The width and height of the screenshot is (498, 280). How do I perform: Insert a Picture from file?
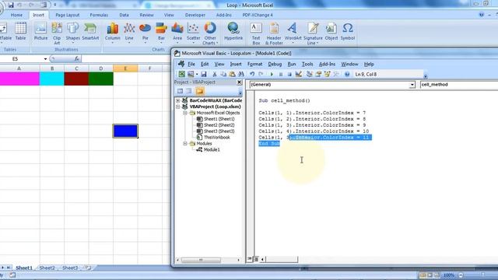point(40,32)
